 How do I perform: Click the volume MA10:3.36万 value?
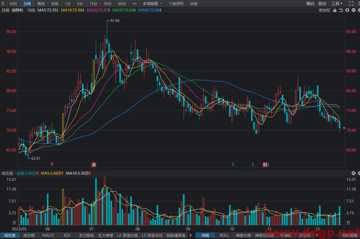(x=78, y=173)
